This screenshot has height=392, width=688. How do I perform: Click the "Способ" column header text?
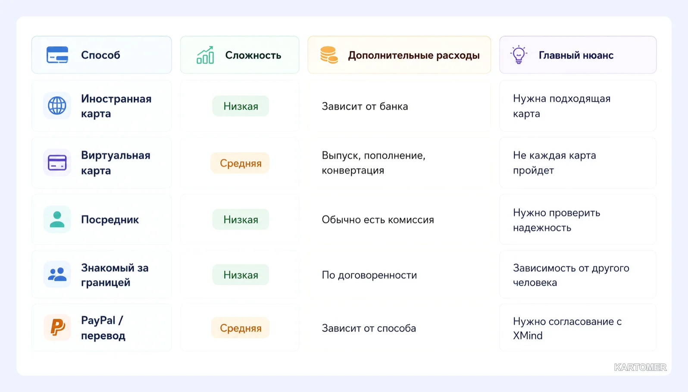[x=100, y=55]
